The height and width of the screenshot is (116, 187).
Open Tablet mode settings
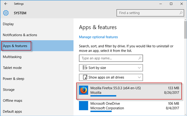click(37, 68)
